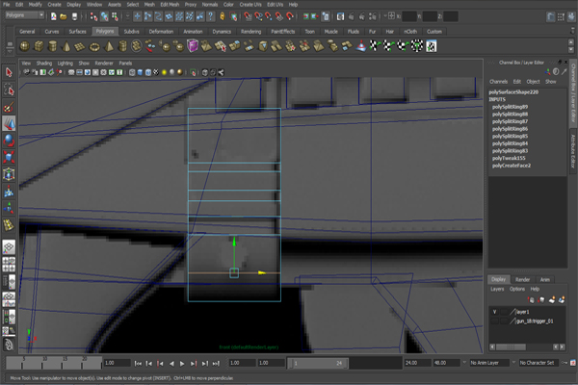Toggle the layer1 V visibility box

click(x=494, y=312)
